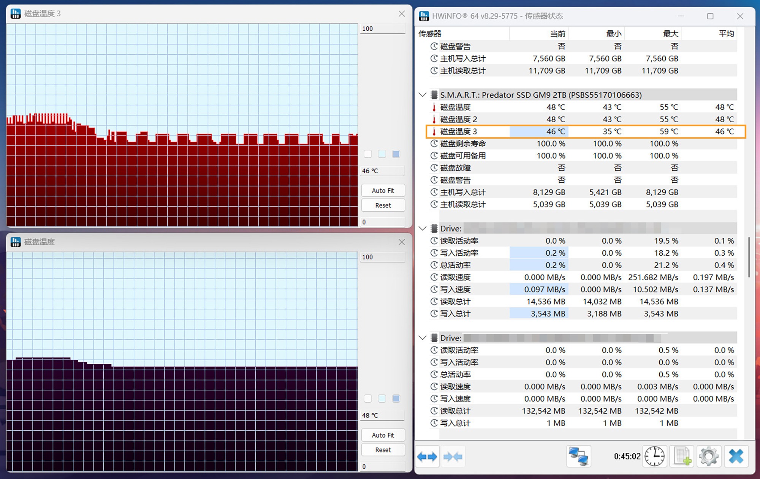Screen dimensions: 760x479
Task: Toggle light-blue color box in 磁盘温度 3 graph
Action: (x=382, y=154)
